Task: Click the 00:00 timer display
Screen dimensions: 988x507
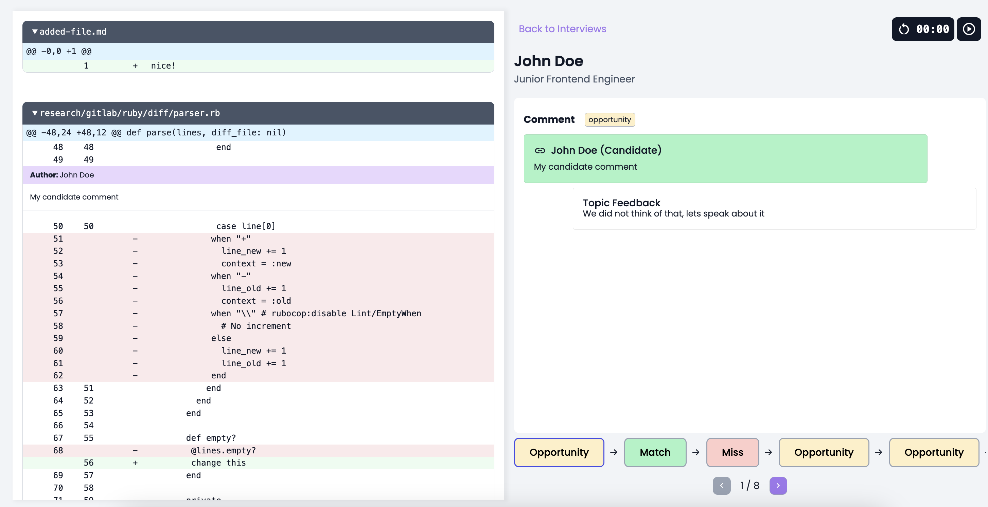Action: point(932,29)
